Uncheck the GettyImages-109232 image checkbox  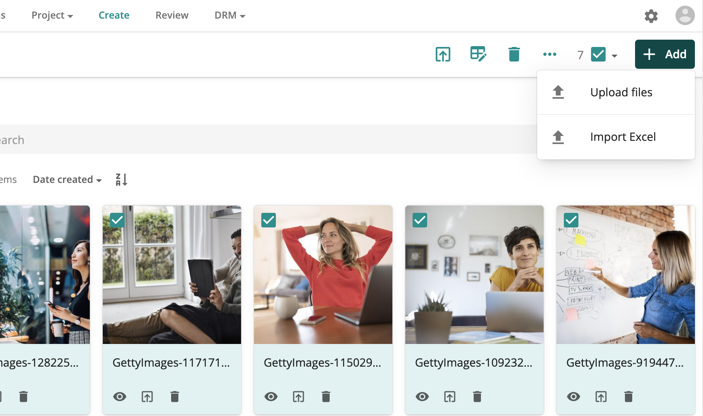coord(420,220)
